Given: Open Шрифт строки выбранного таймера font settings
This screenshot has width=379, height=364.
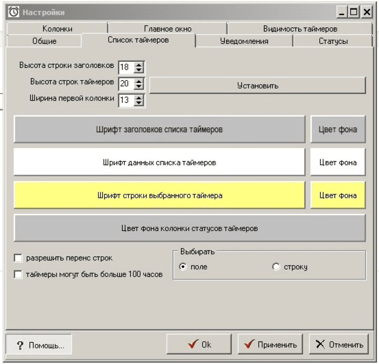Looking at the screenshot, I should pyautogui.click(x=160, y=195).
